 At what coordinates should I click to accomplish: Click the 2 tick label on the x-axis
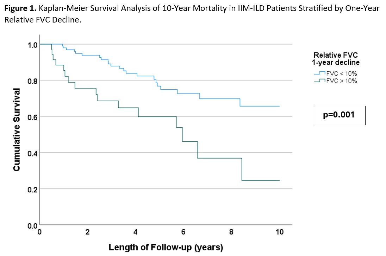click(x=88, y=232)
